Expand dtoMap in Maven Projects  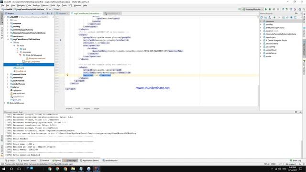click(261, 24)
